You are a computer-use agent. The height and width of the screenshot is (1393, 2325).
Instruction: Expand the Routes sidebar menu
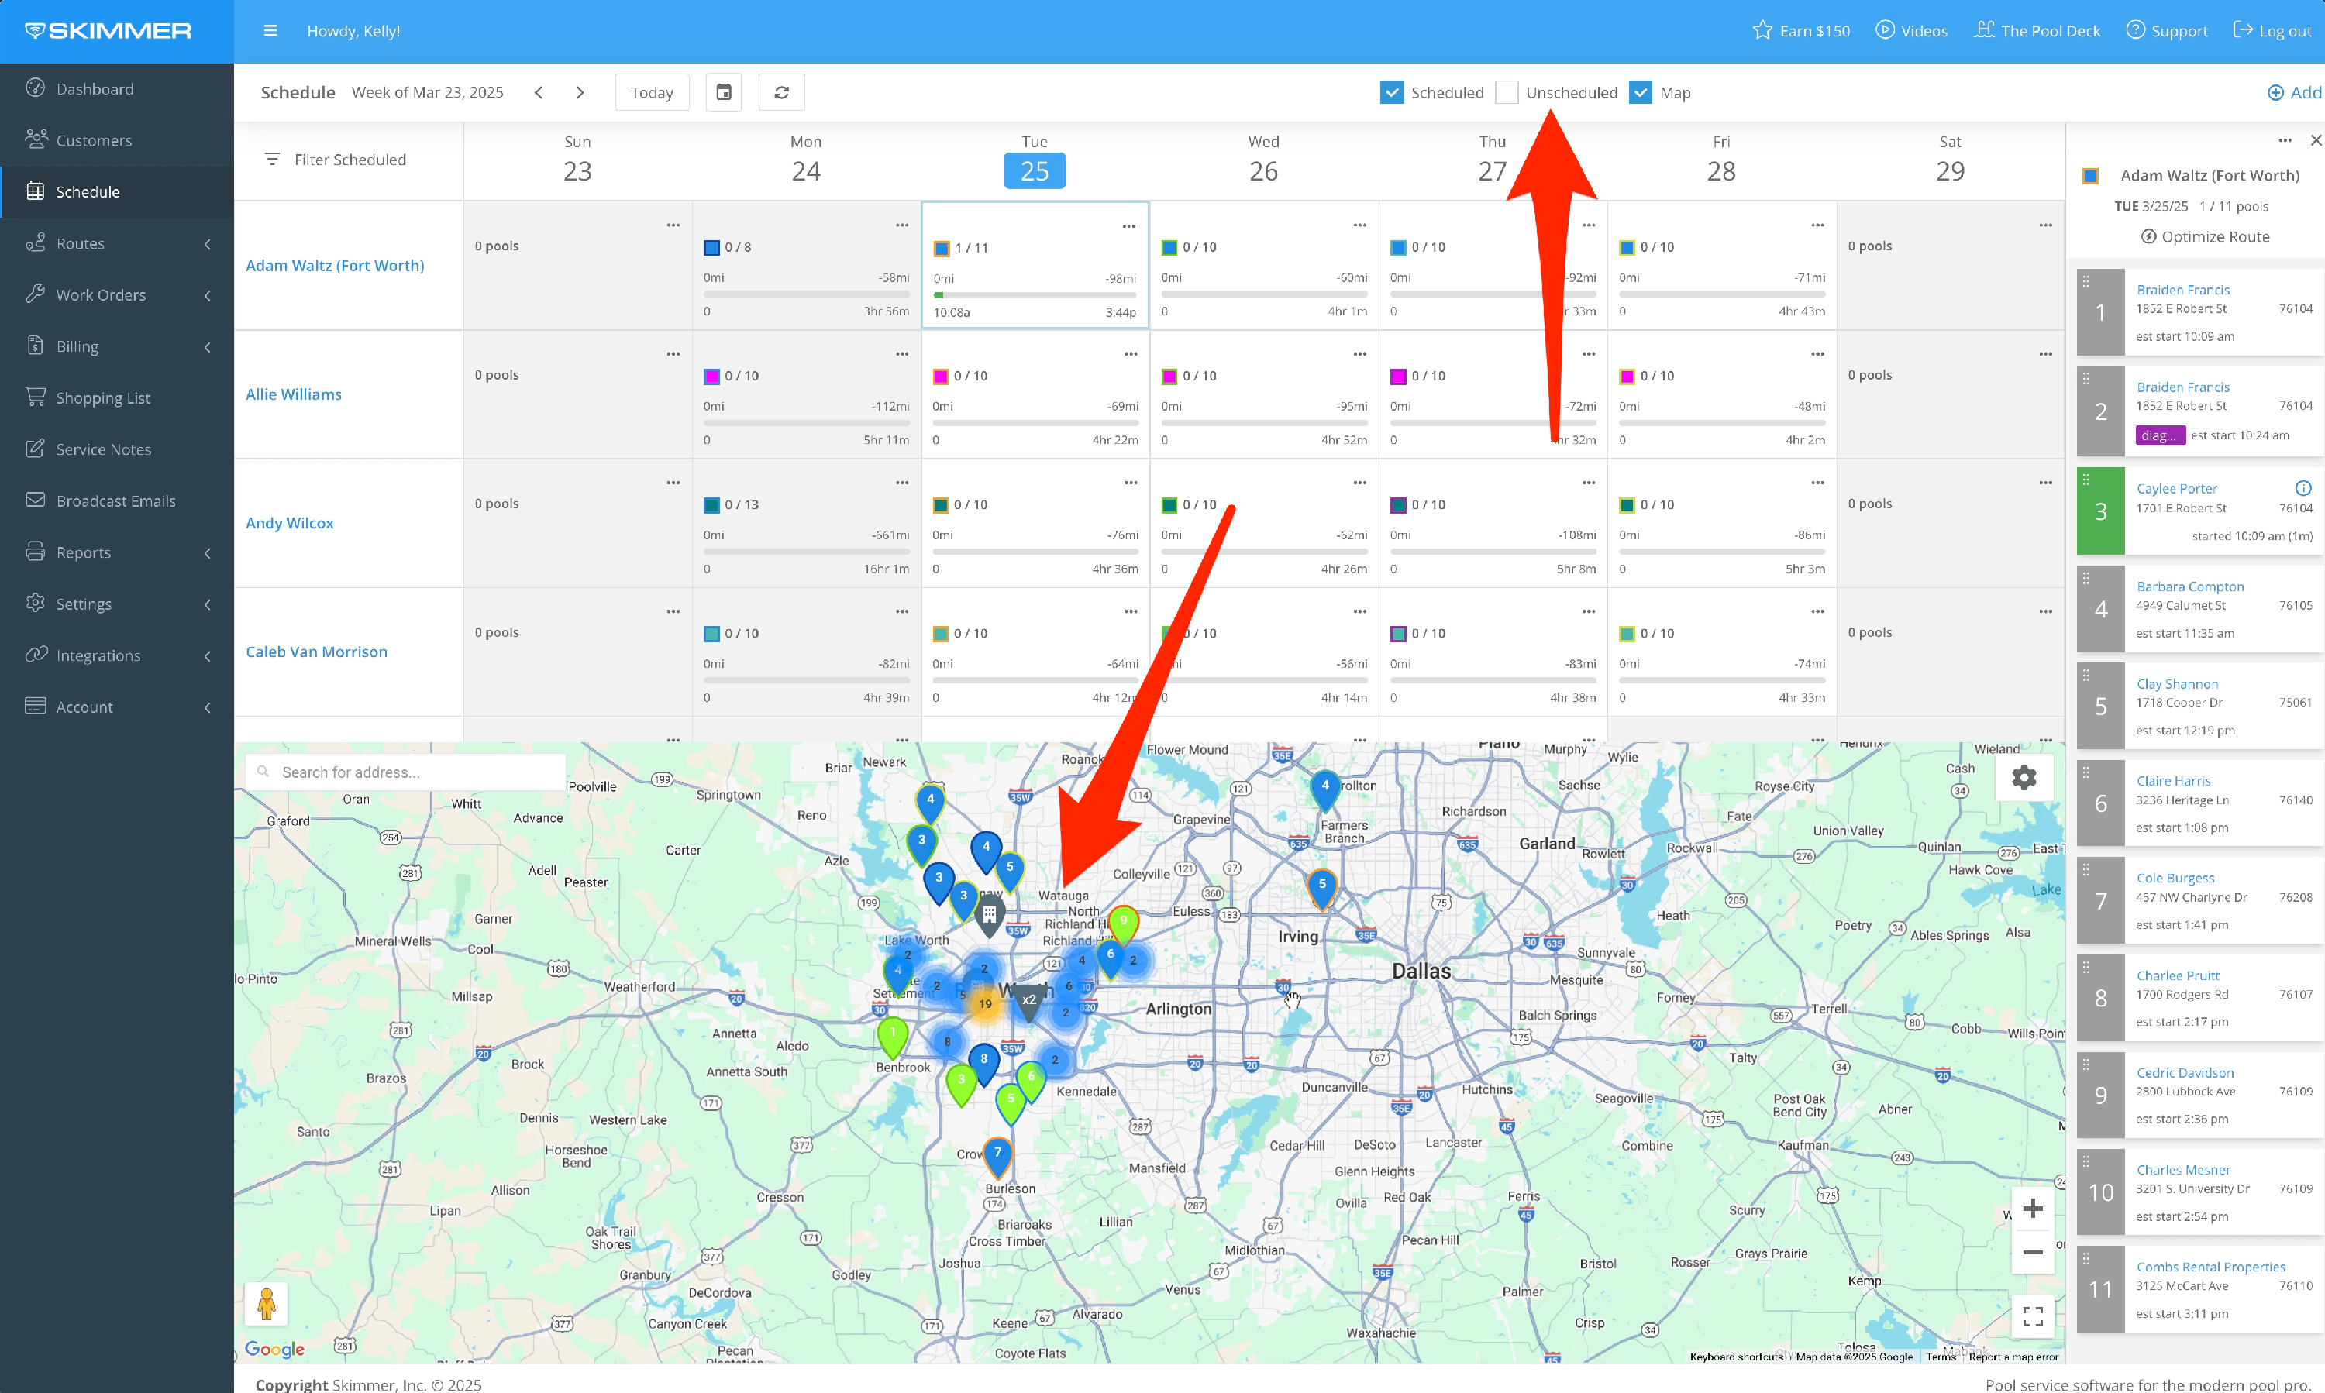coord(116,243)
